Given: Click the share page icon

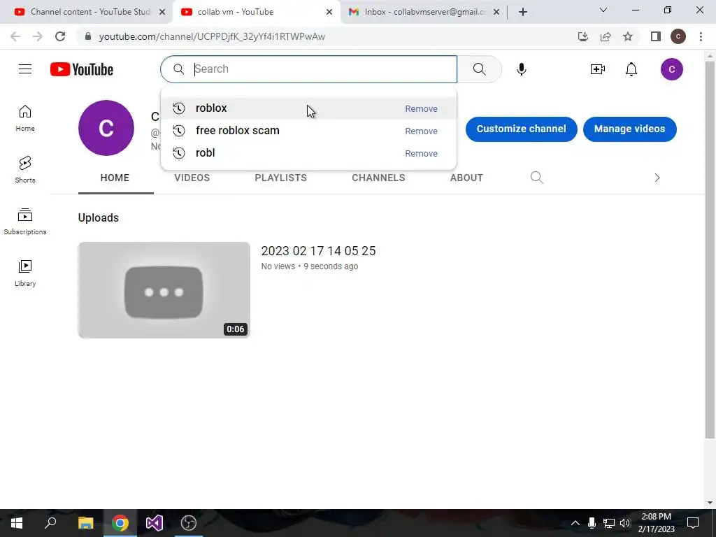Looking at the screenshot, I should [606, 36].
